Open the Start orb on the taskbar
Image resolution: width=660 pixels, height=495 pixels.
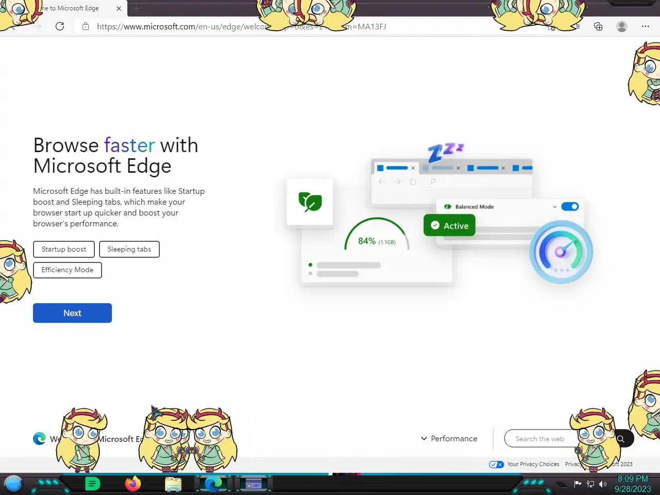(x=13, y=484)
